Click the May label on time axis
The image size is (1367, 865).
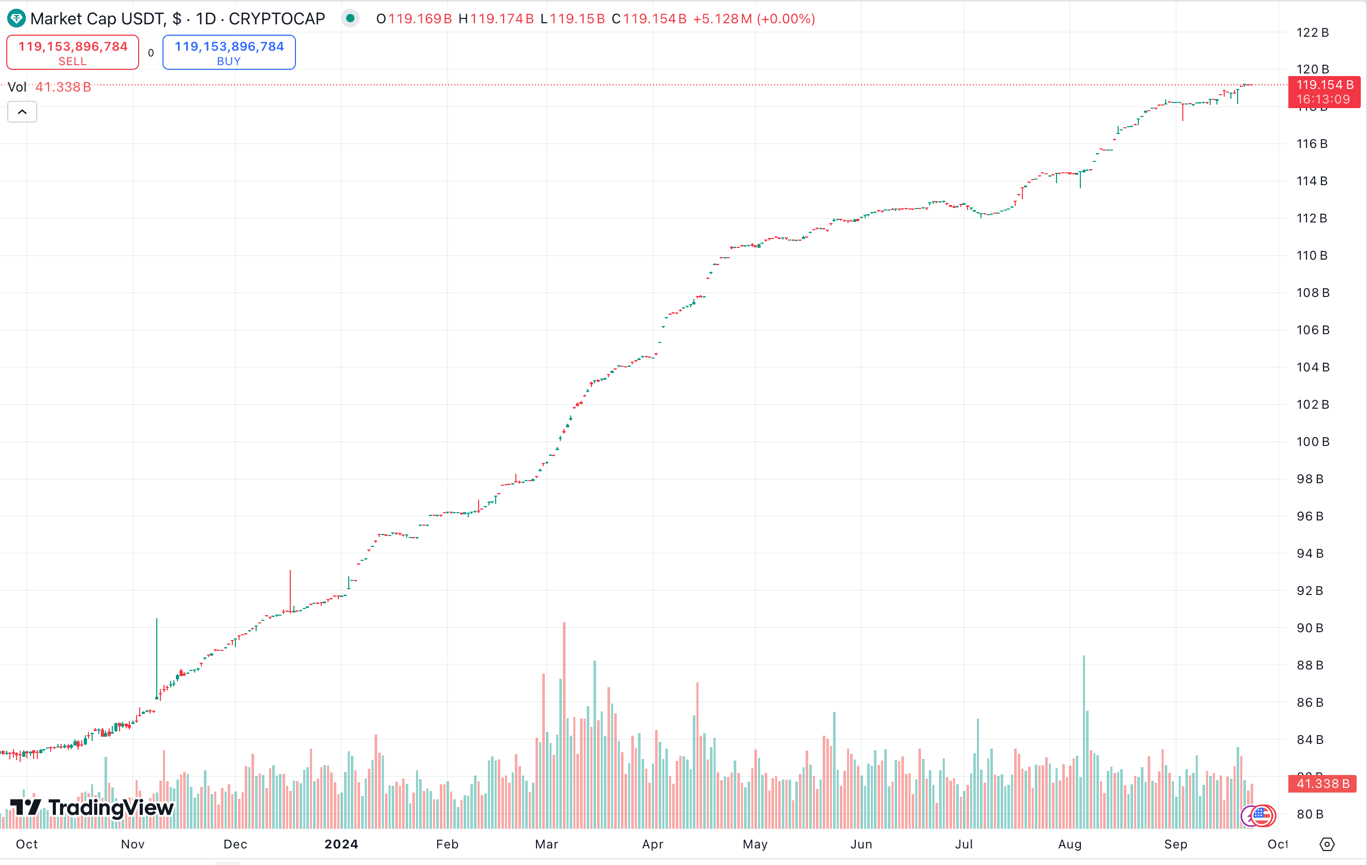coord(755,844)
